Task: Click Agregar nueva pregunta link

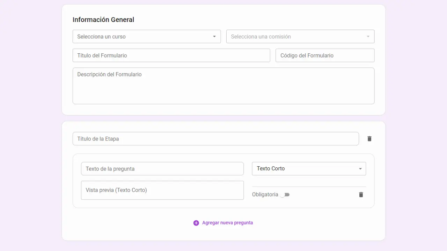Action: (227, 223)
